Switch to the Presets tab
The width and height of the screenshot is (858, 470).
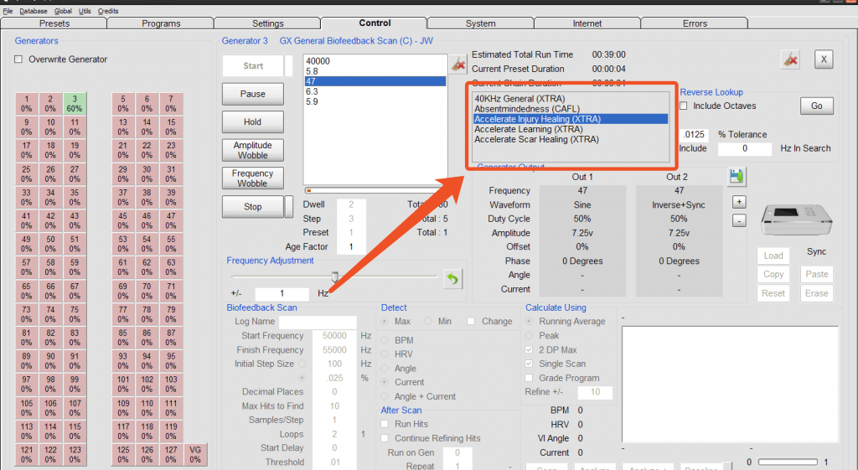click(54, 23)
